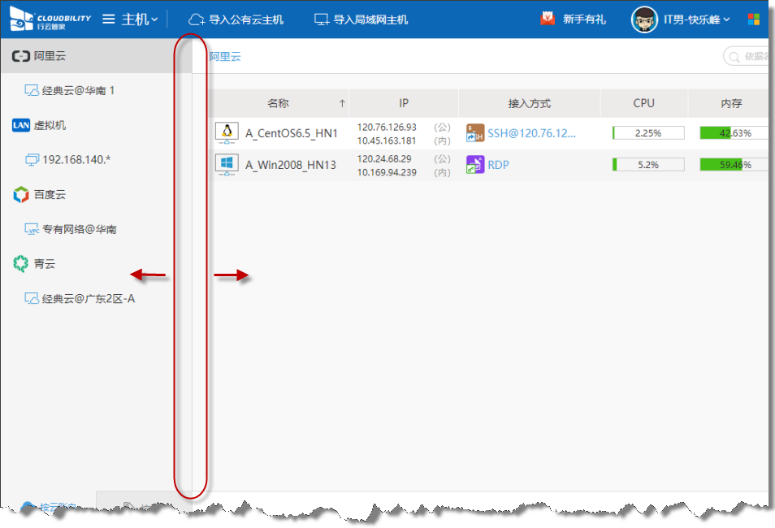Click the 5.2% CPU bar
The image size is (775, 528).
point(648,165)
